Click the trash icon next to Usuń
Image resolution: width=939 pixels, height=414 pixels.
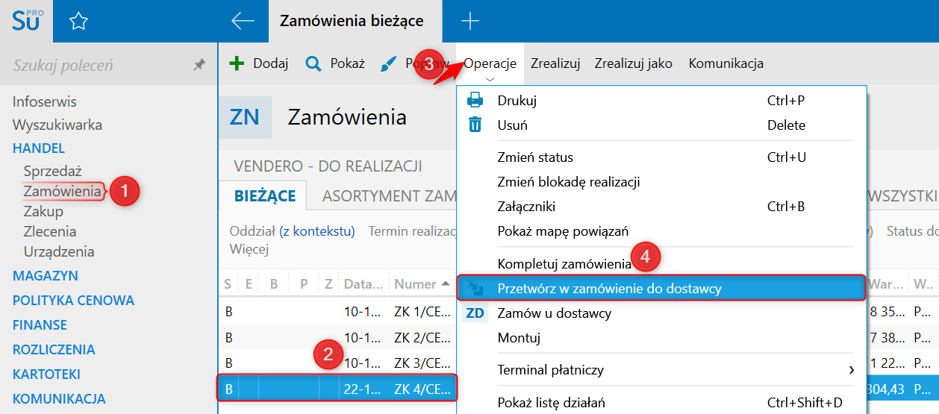click(x=475, y=125)
